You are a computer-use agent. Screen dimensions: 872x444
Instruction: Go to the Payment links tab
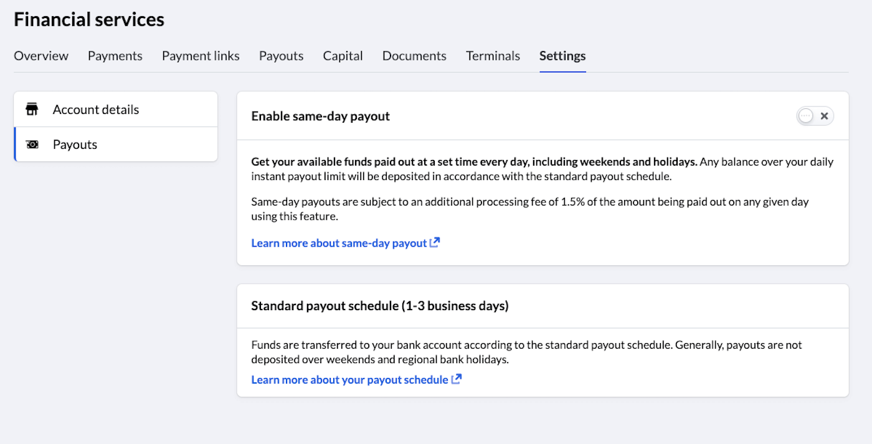201,56
